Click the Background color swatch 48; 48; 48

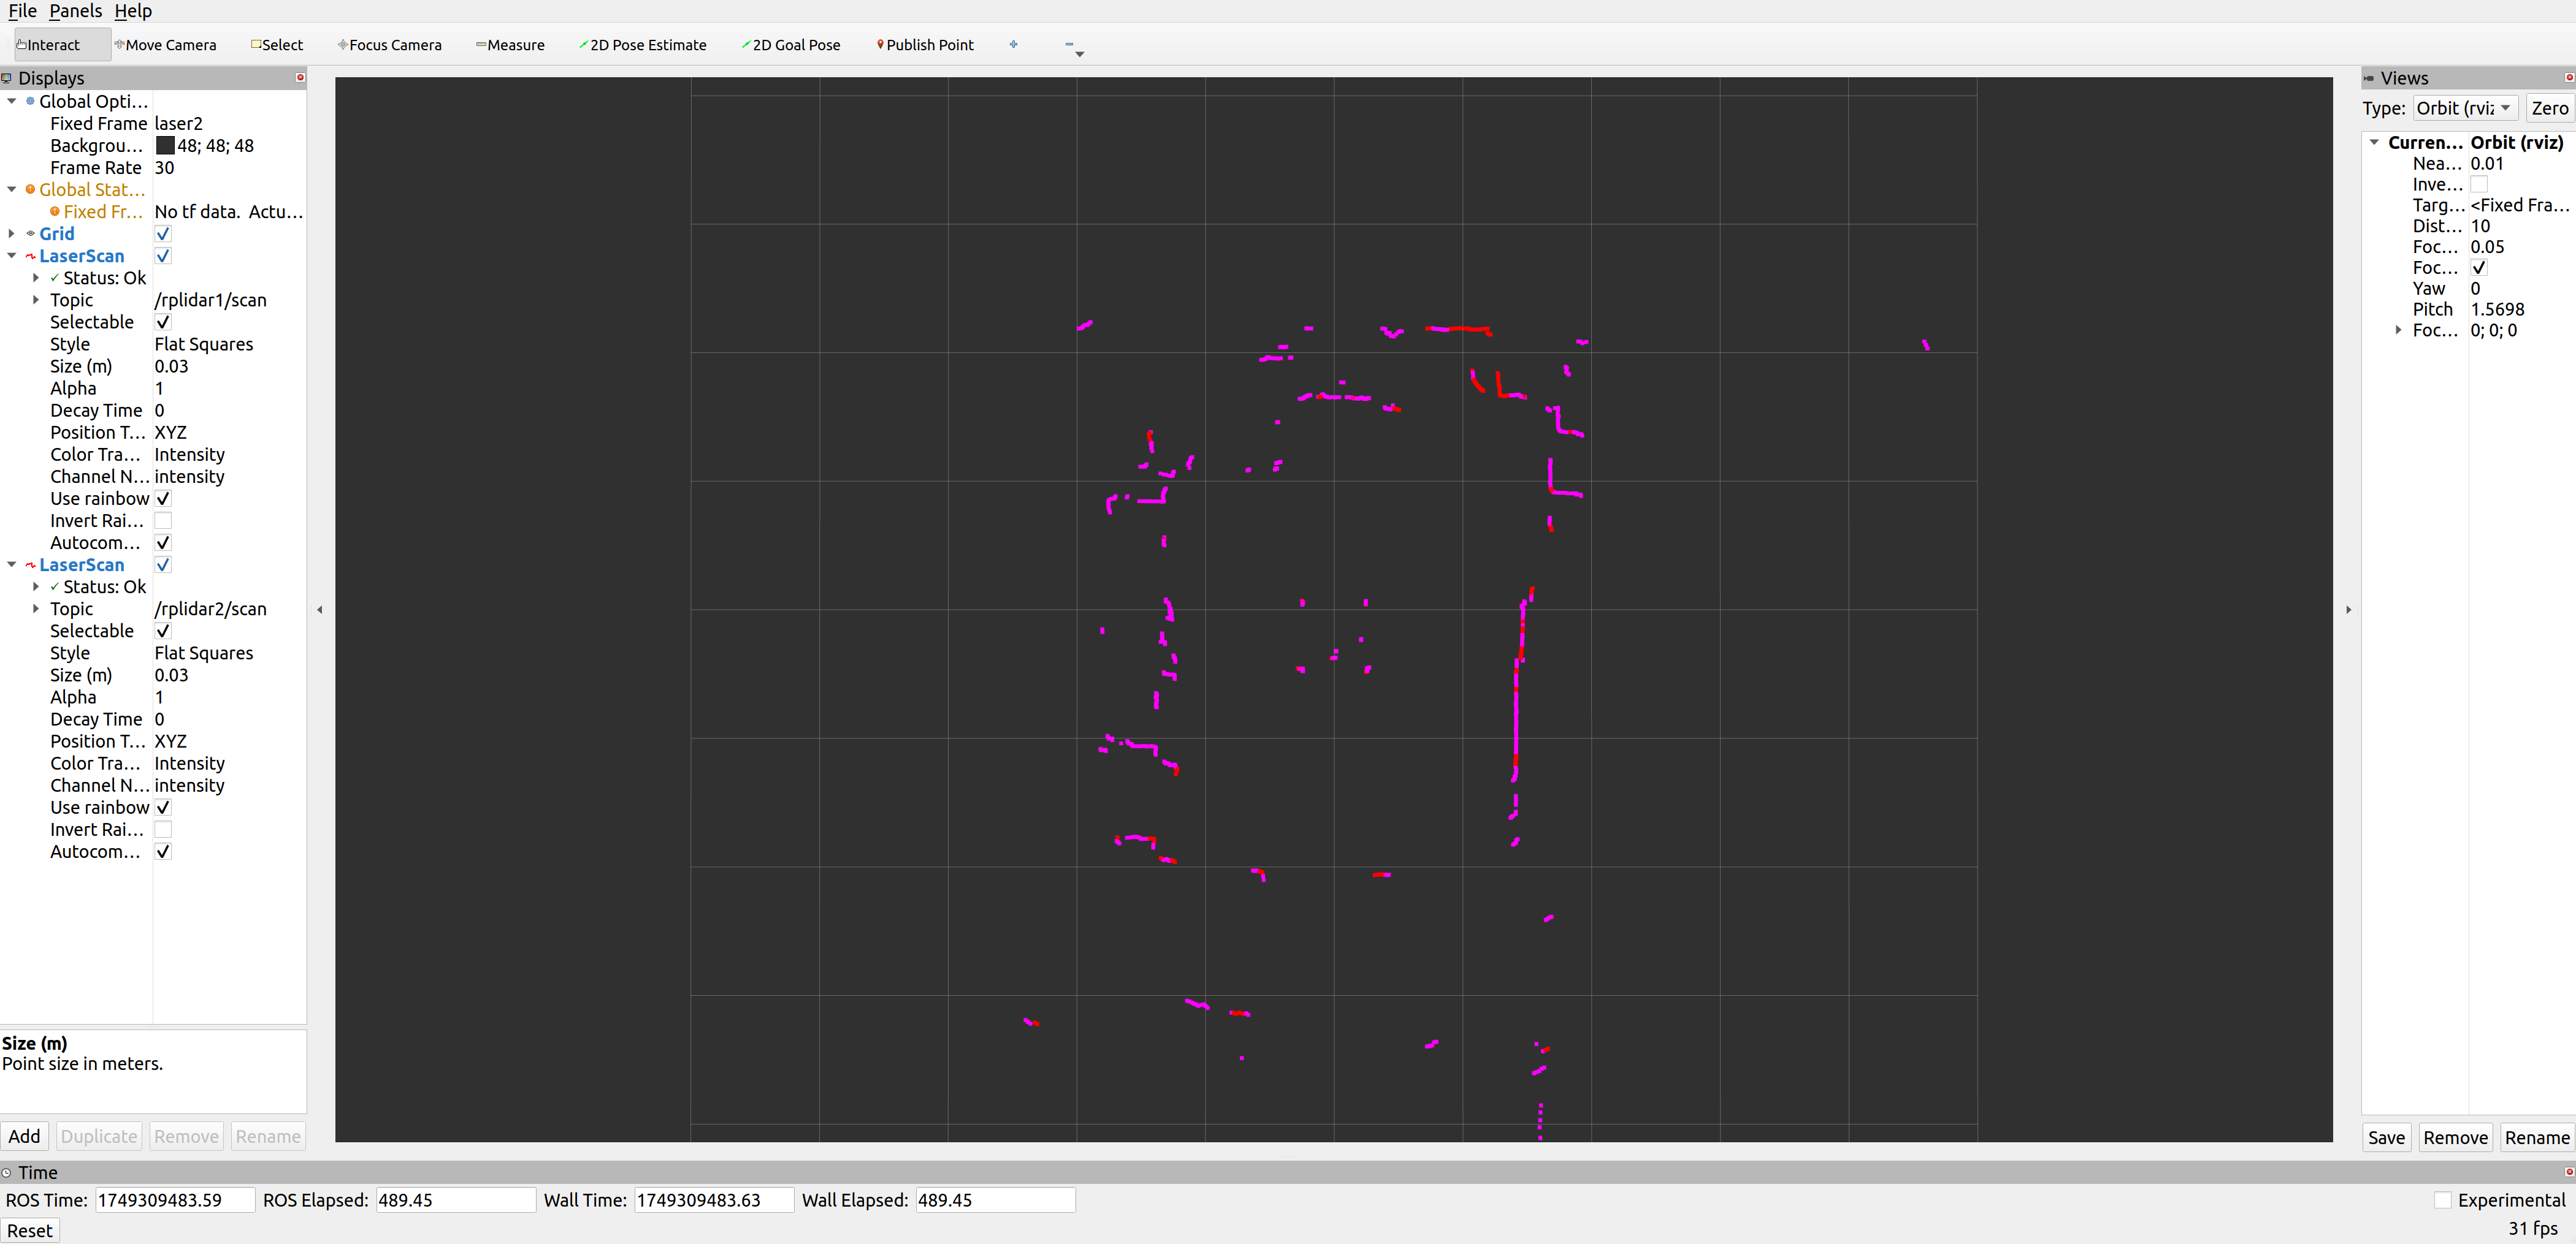[165, 145]
